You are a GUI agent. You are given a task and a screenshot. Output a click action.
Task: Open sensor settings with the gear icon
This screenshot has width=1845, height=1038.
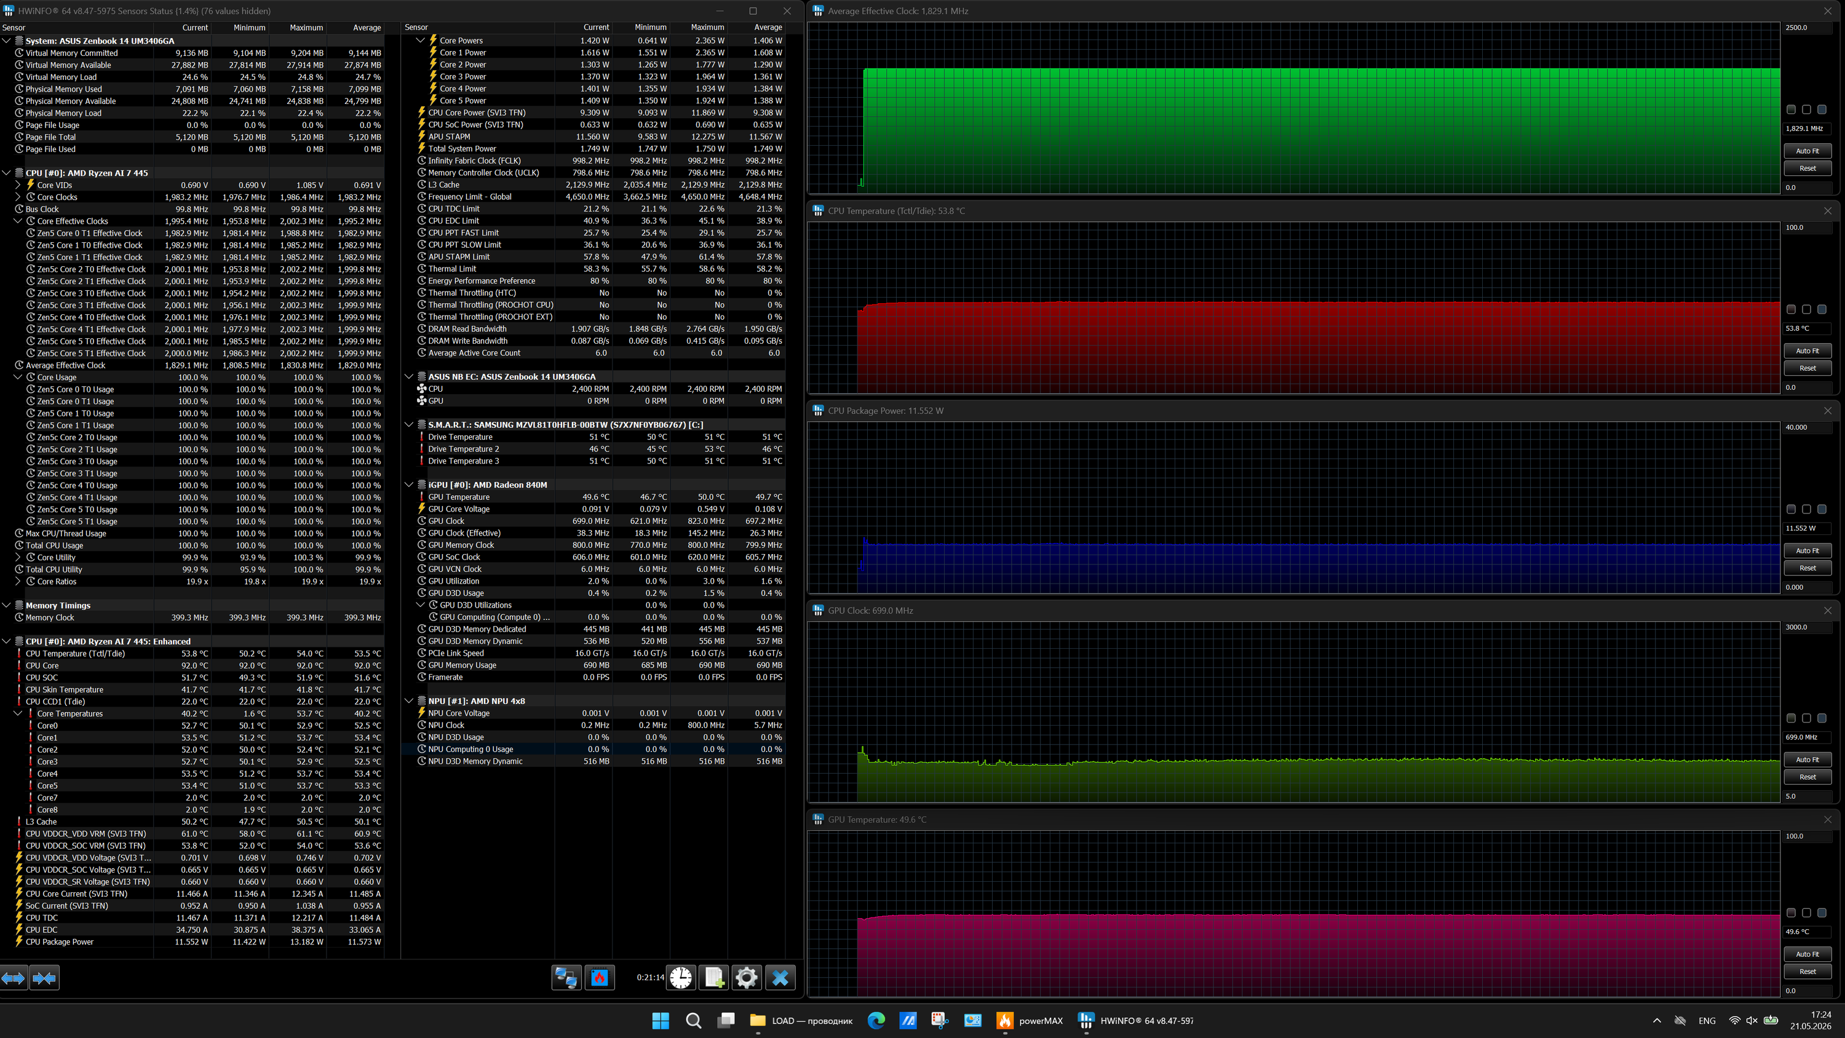coord(747,978)
